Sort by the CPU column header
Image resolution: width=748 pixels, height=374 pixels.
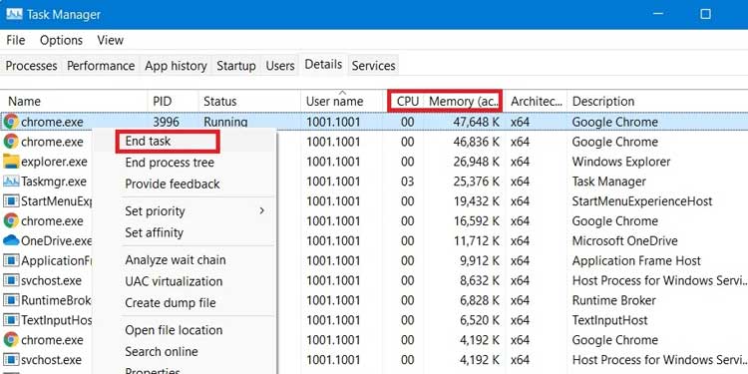point(407,101)
